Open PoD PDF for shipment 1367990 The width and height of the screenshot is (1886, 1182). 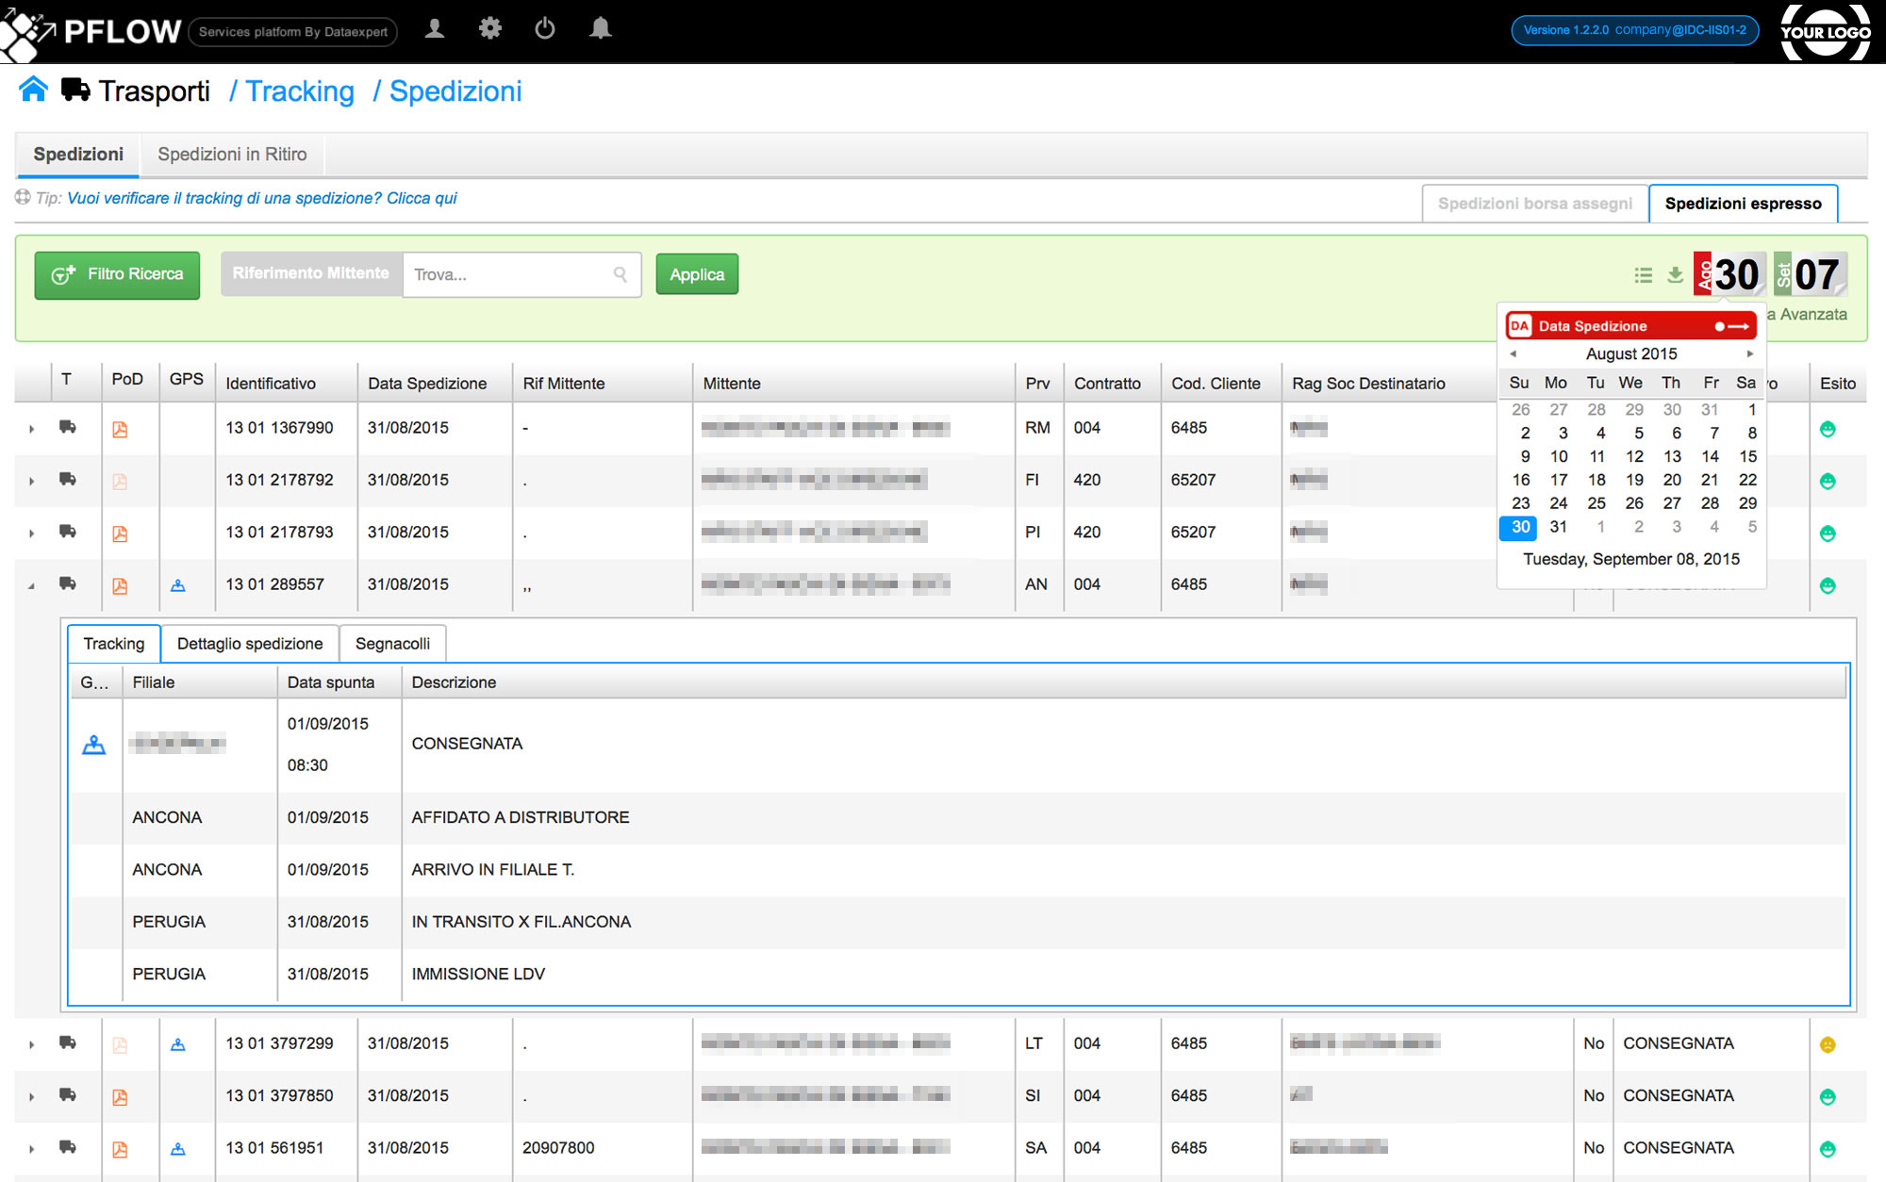pos(120,429)
